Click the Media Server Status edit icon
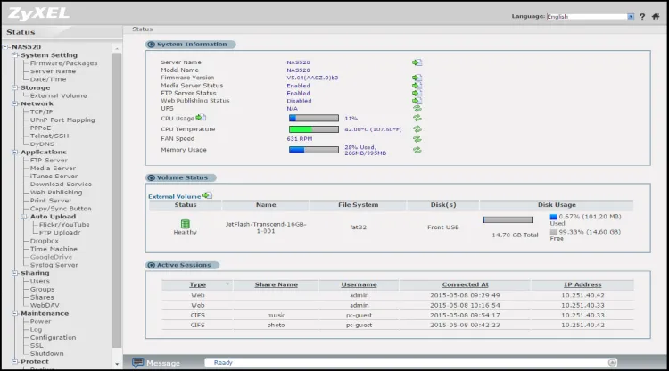 (x=417, y=86)
